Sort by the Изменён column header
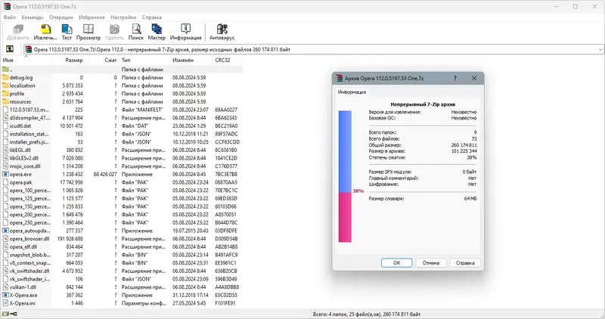605x319 pixels. pos(191,60)
